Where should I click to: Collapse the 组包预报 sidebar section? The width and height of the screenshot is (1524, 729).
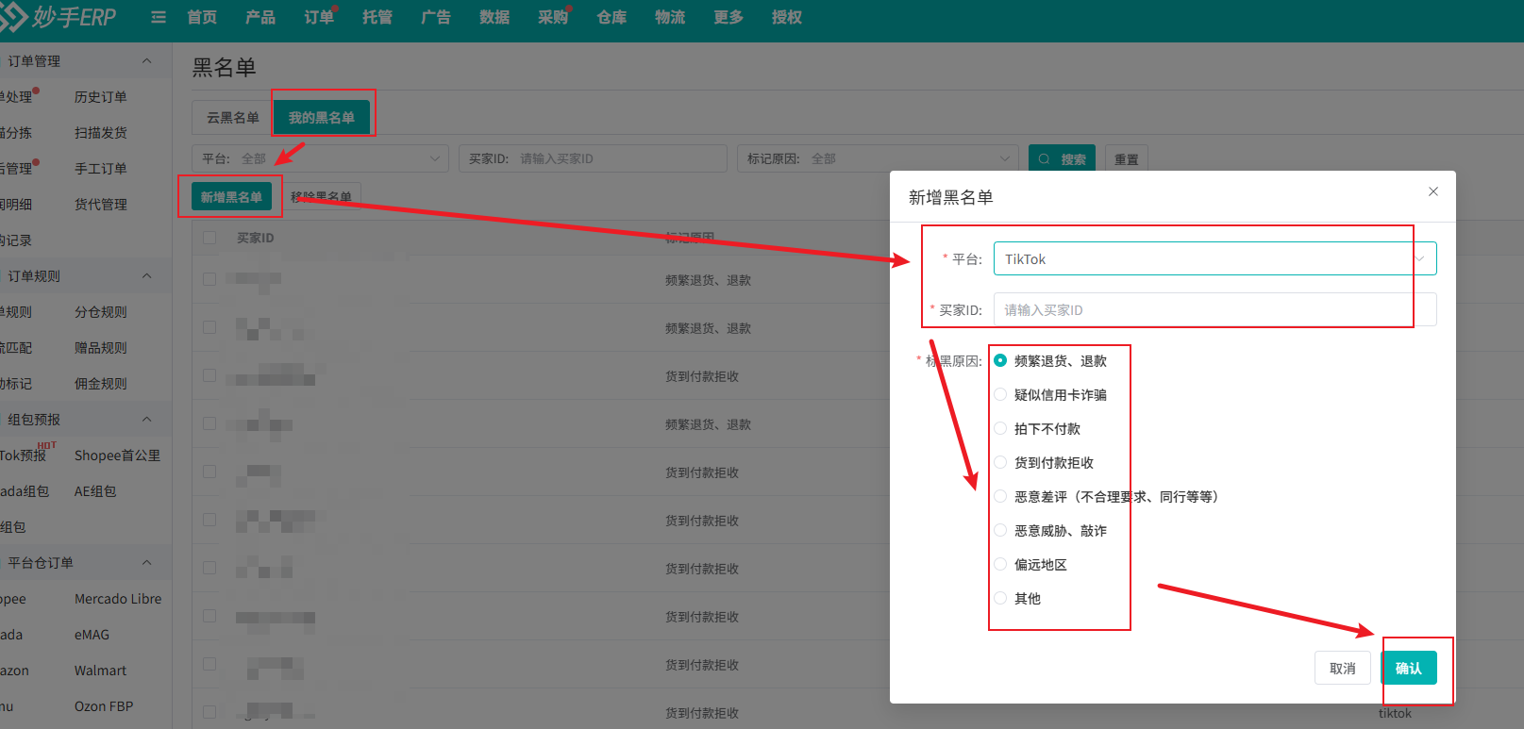146,419
